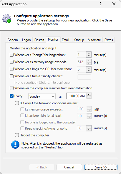Switch to the Restart tab

[39, 40]
